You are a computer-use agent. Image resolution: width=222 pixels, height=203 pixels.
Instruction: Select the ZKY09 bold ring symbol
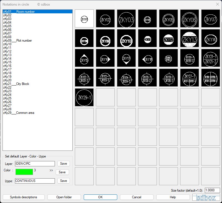pos(105,38)
